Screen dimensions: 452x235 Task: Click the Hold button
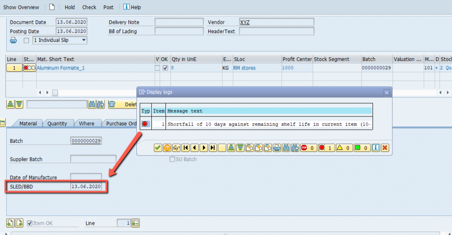click(x=70, y=7)
